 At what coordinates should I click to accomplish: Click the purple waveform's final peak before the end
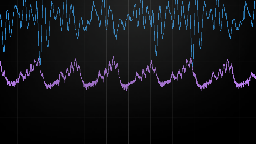tap(252, 72)
